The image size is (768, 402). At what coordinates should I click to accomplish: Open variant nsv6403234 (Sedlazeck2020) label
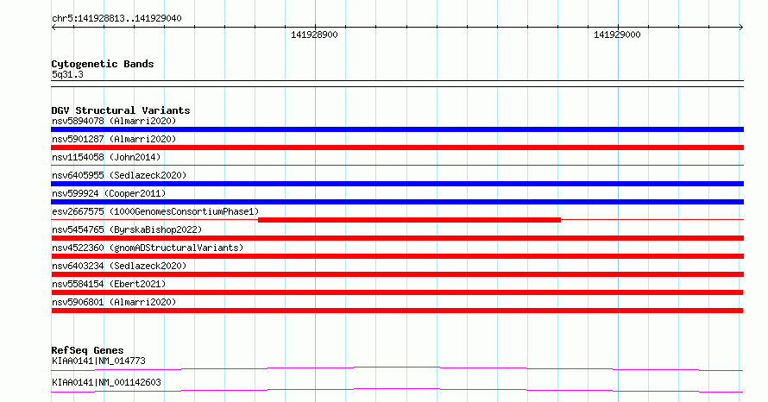(119, 266)
